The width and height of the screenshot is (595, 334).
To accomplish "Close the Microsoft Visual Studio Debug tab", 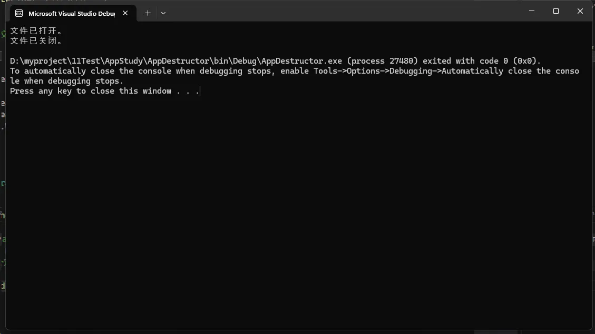I will 125,13.
